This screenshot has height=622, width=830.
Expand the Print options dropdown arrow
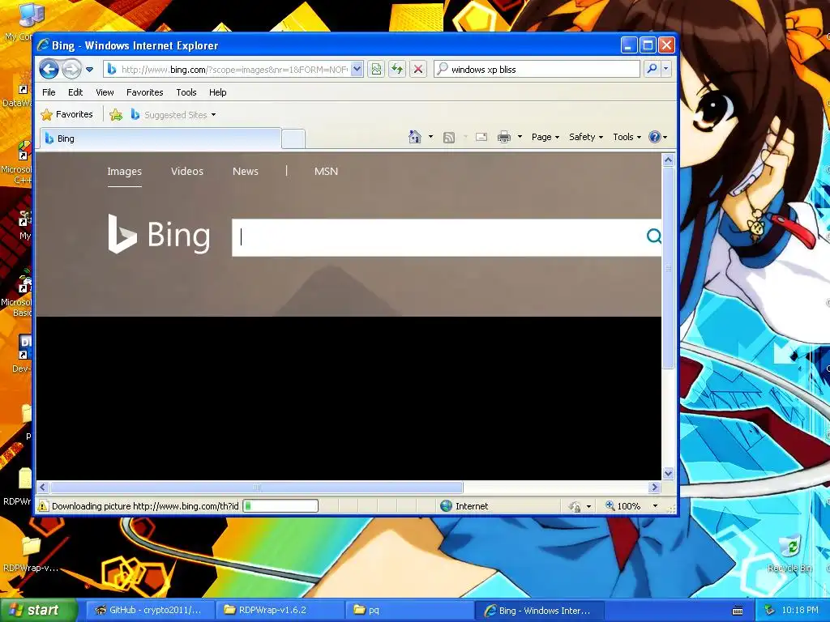point(520,137)
